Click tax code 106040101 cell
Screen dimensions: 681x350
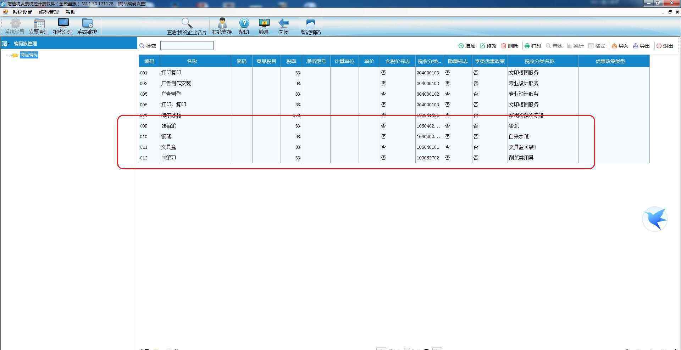[x=430, y=147]
